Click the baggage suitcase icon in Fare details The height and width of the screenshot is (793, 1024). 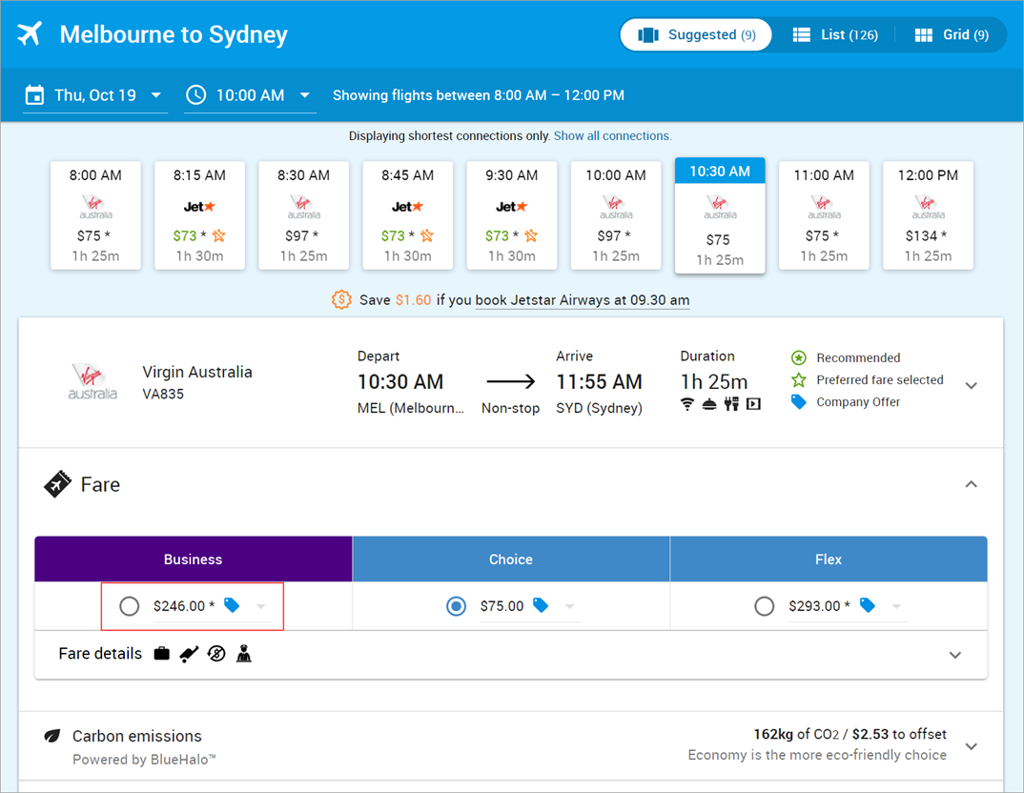tap(161, 653)
